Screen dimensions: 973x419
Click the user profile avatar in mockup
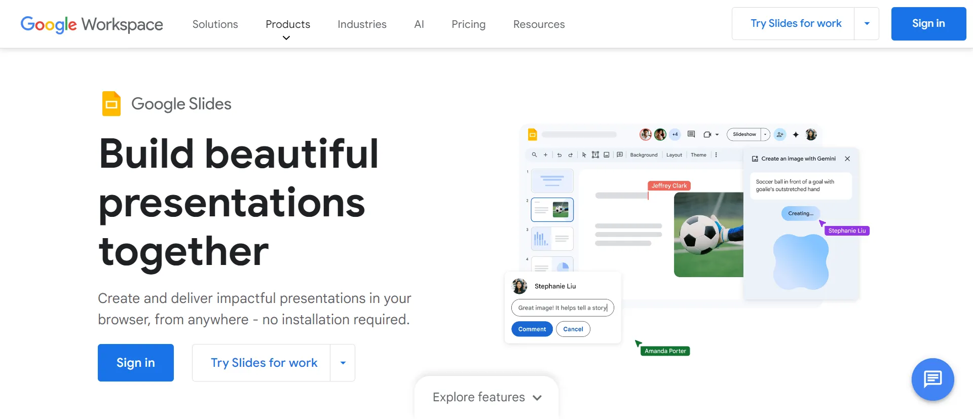pyautogui.click(x=811, y=134)
